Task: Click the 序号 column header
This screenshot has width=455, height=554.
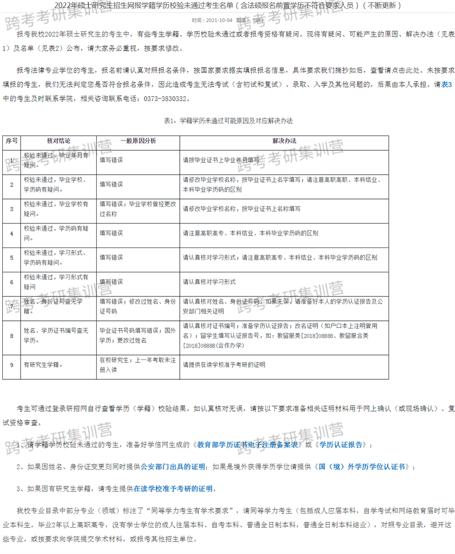Action: pos(11,141)
